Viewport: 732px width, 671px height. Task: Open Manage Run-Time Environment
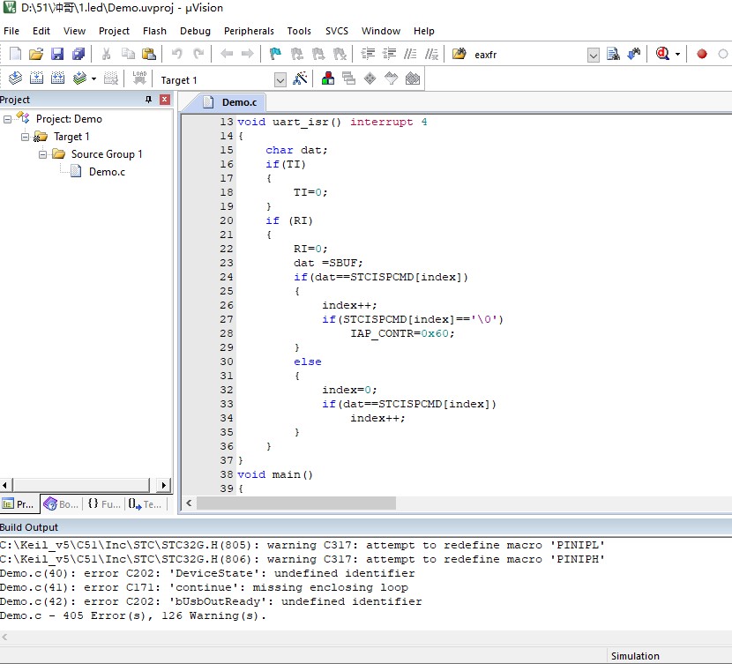[370, 78]
